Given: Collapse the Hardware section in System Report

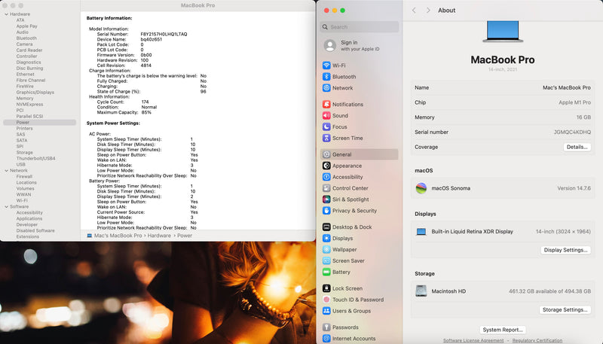Looking at the screenshot, I should [5, 14].
